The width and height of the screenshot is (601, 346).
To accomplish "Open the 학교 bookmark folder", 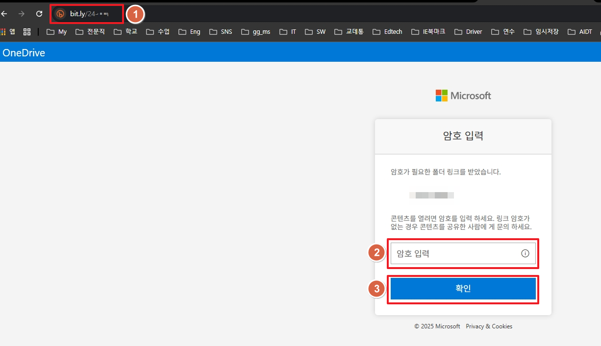I will [x=125, y=31].
